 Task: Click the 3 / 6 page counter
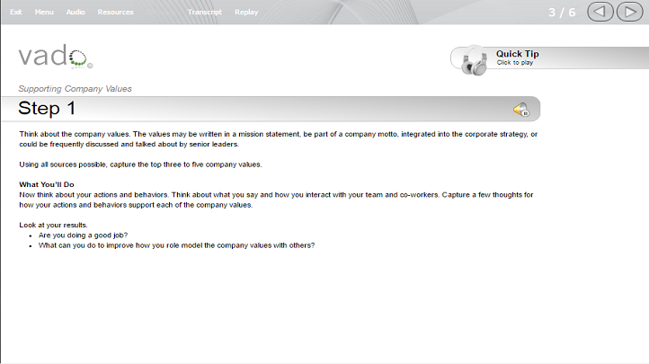pos(562,13)
